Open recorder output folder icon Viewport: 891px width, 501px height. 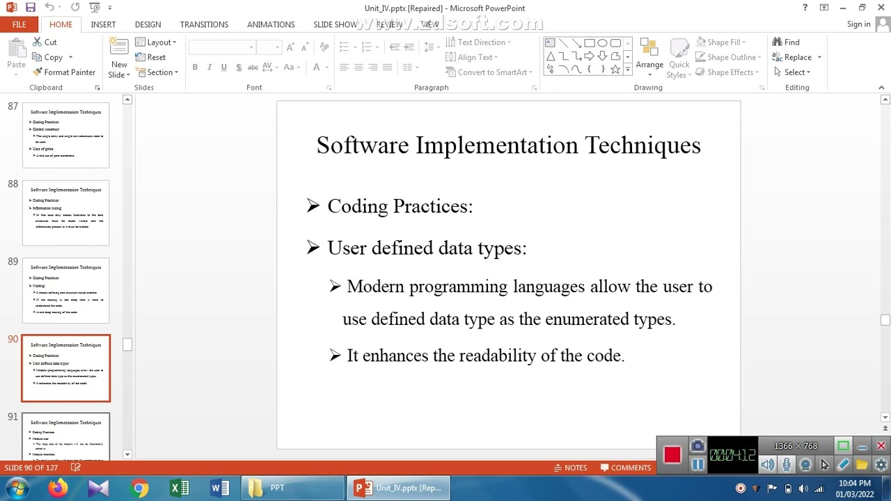point(862,465)
